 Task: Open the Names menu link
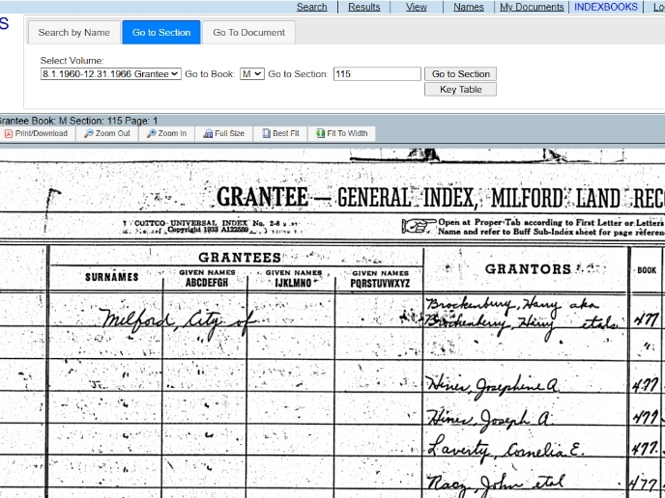pos(468,7)
